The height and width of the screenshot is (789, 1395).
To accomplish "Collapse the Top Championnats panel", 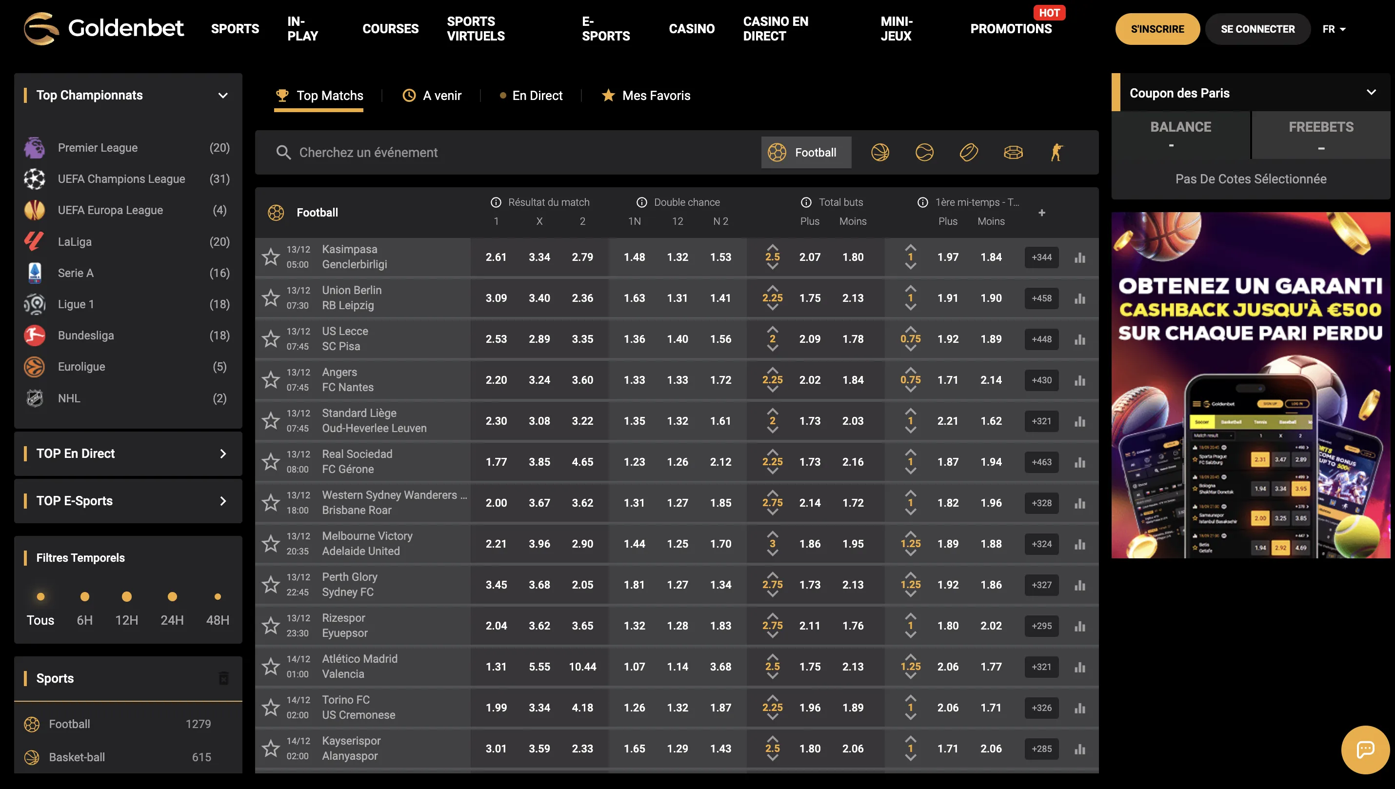I will 222,96.
